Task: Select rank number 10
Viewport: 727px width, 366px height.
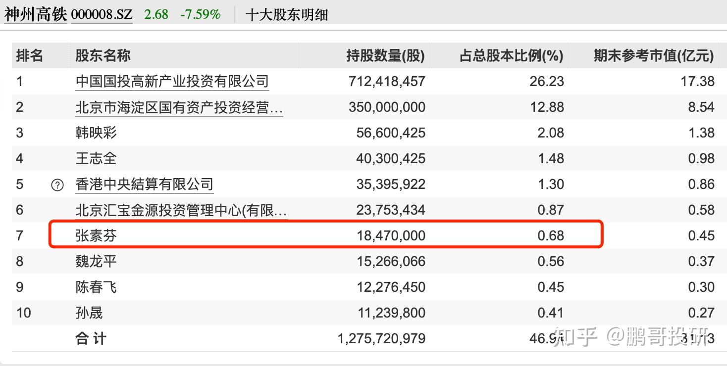Action: click(23, 313)
